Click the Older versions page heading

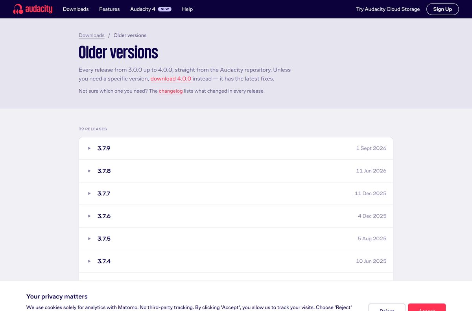[118, 52]
